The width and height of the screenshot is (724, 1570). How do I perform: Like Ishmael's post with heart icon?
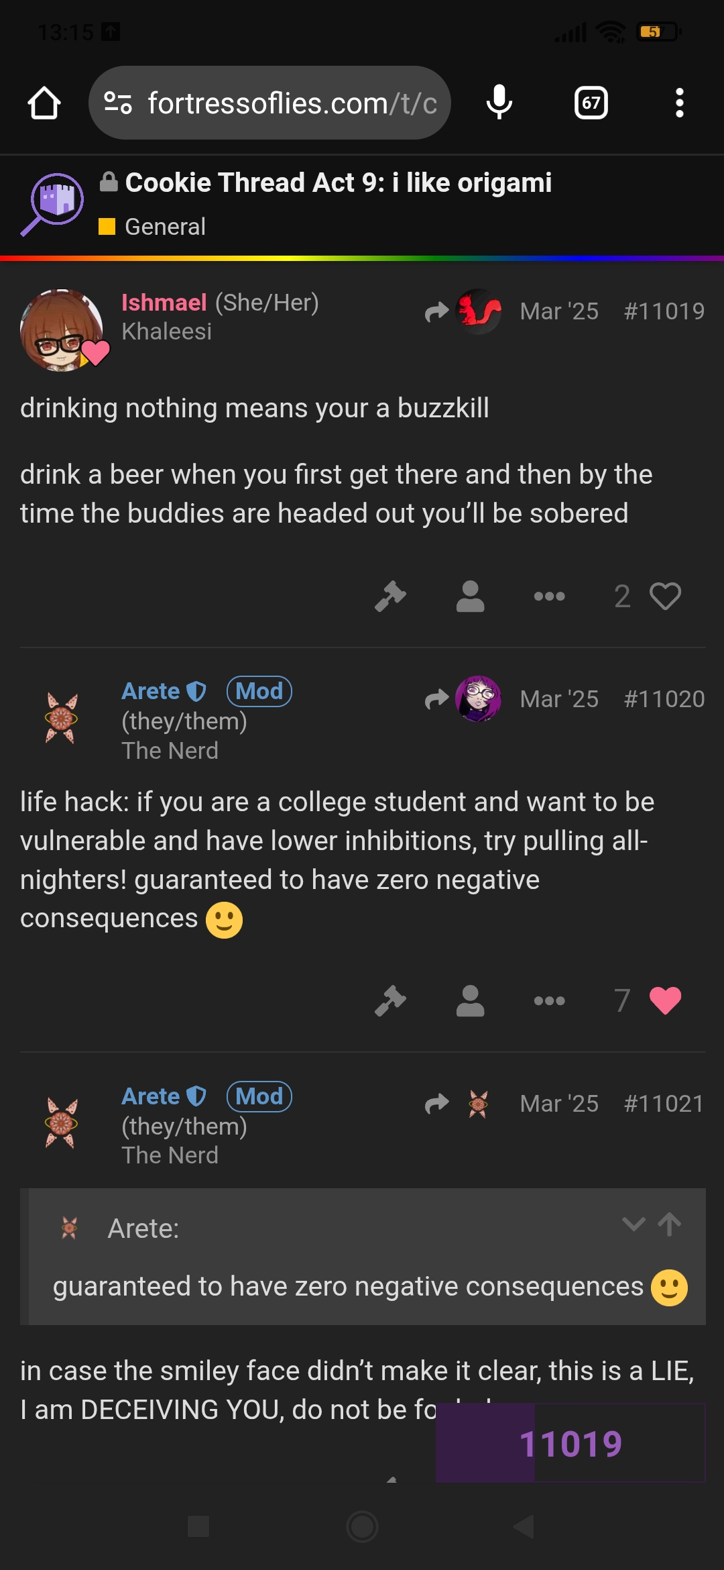click(x=665, y=596)
